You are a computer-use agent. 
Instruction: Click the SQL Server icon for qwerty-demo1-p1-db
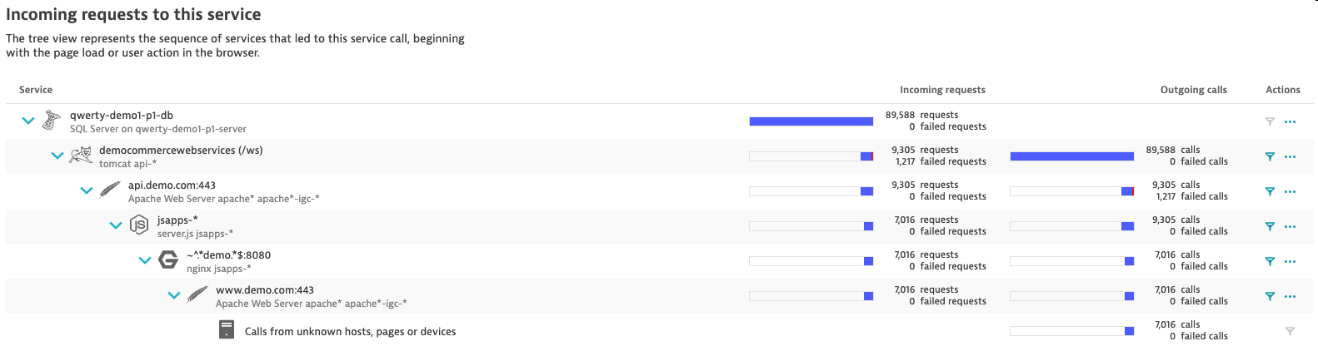[52, 121]
